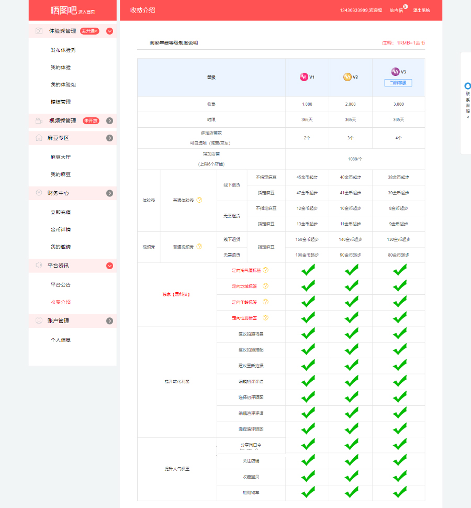Image resolution: width=471 pixels, height=508 pixels.
Task: Click the camera icon beside 体验秀管理
Action: (39, 31)
